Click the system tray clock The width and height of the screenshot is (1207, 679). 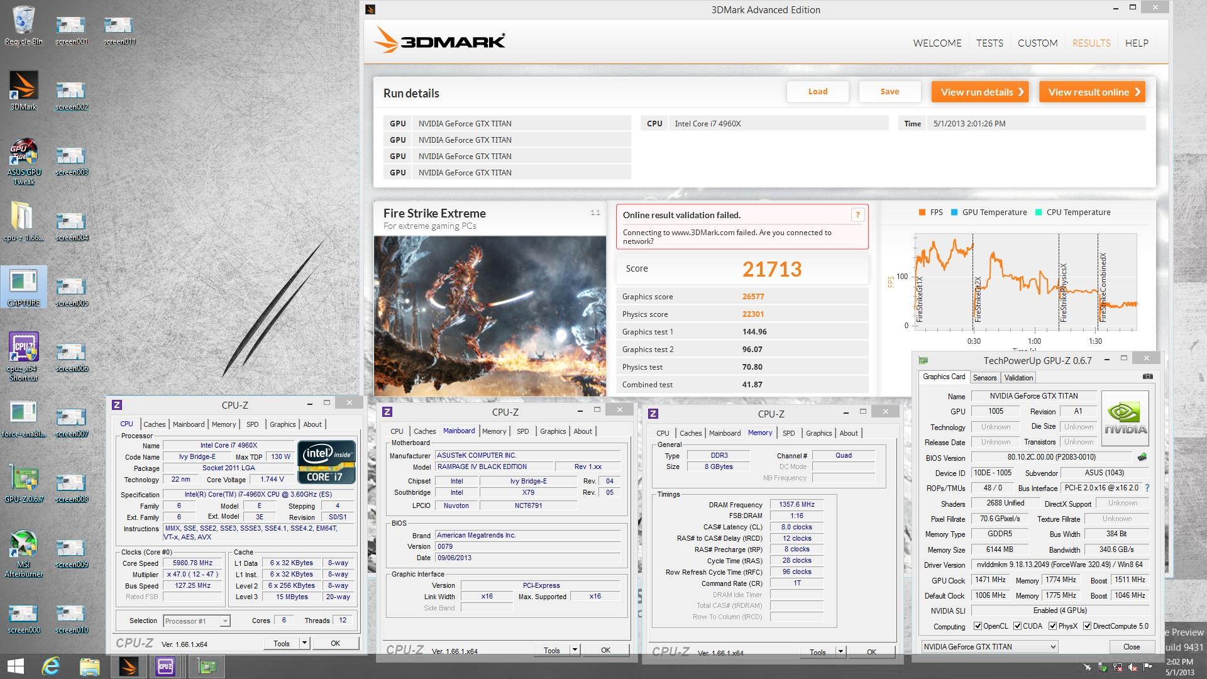click(1179, 666)
